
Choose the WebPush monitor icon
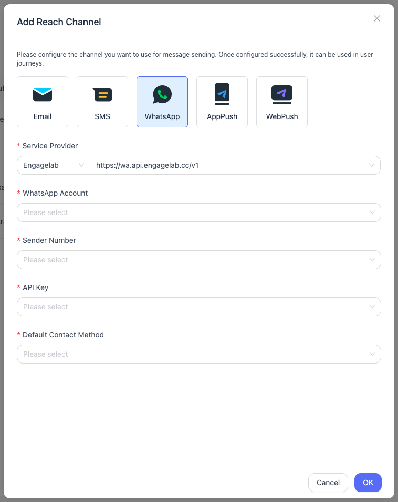pyautogui.click(x=282, y=94)
